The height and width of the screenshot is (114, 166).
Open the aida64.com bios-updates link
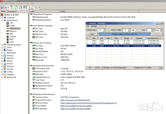pyautogui.click(x=75, y=109)
